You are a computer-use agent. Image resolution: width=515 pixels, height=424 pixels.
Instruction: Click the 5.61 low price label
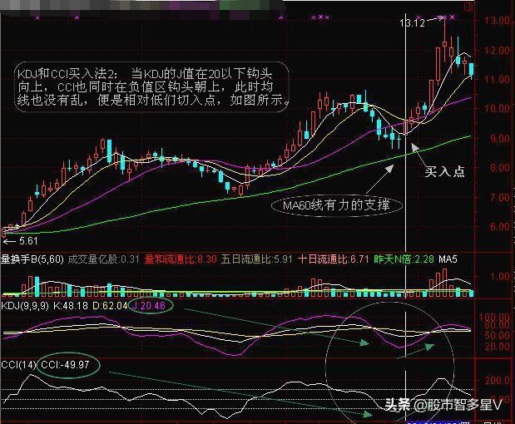pos(28,241)
